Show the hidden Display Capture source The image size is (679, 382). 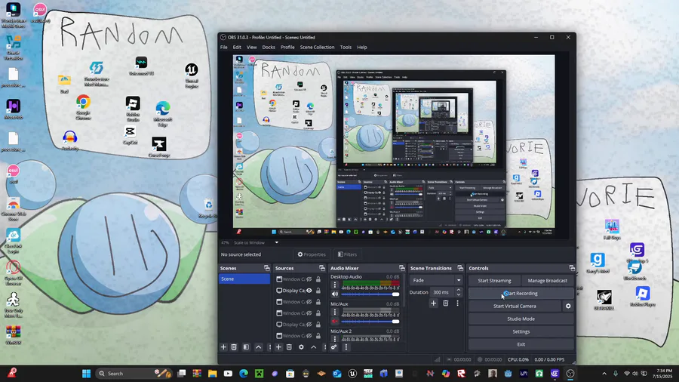(309, 325)
